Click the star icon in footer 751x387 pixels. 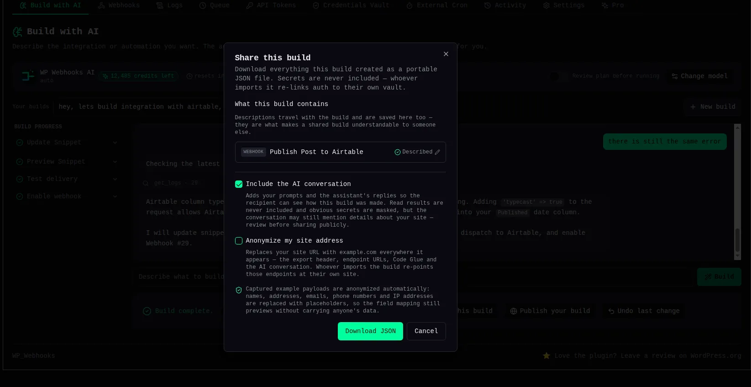546,355
